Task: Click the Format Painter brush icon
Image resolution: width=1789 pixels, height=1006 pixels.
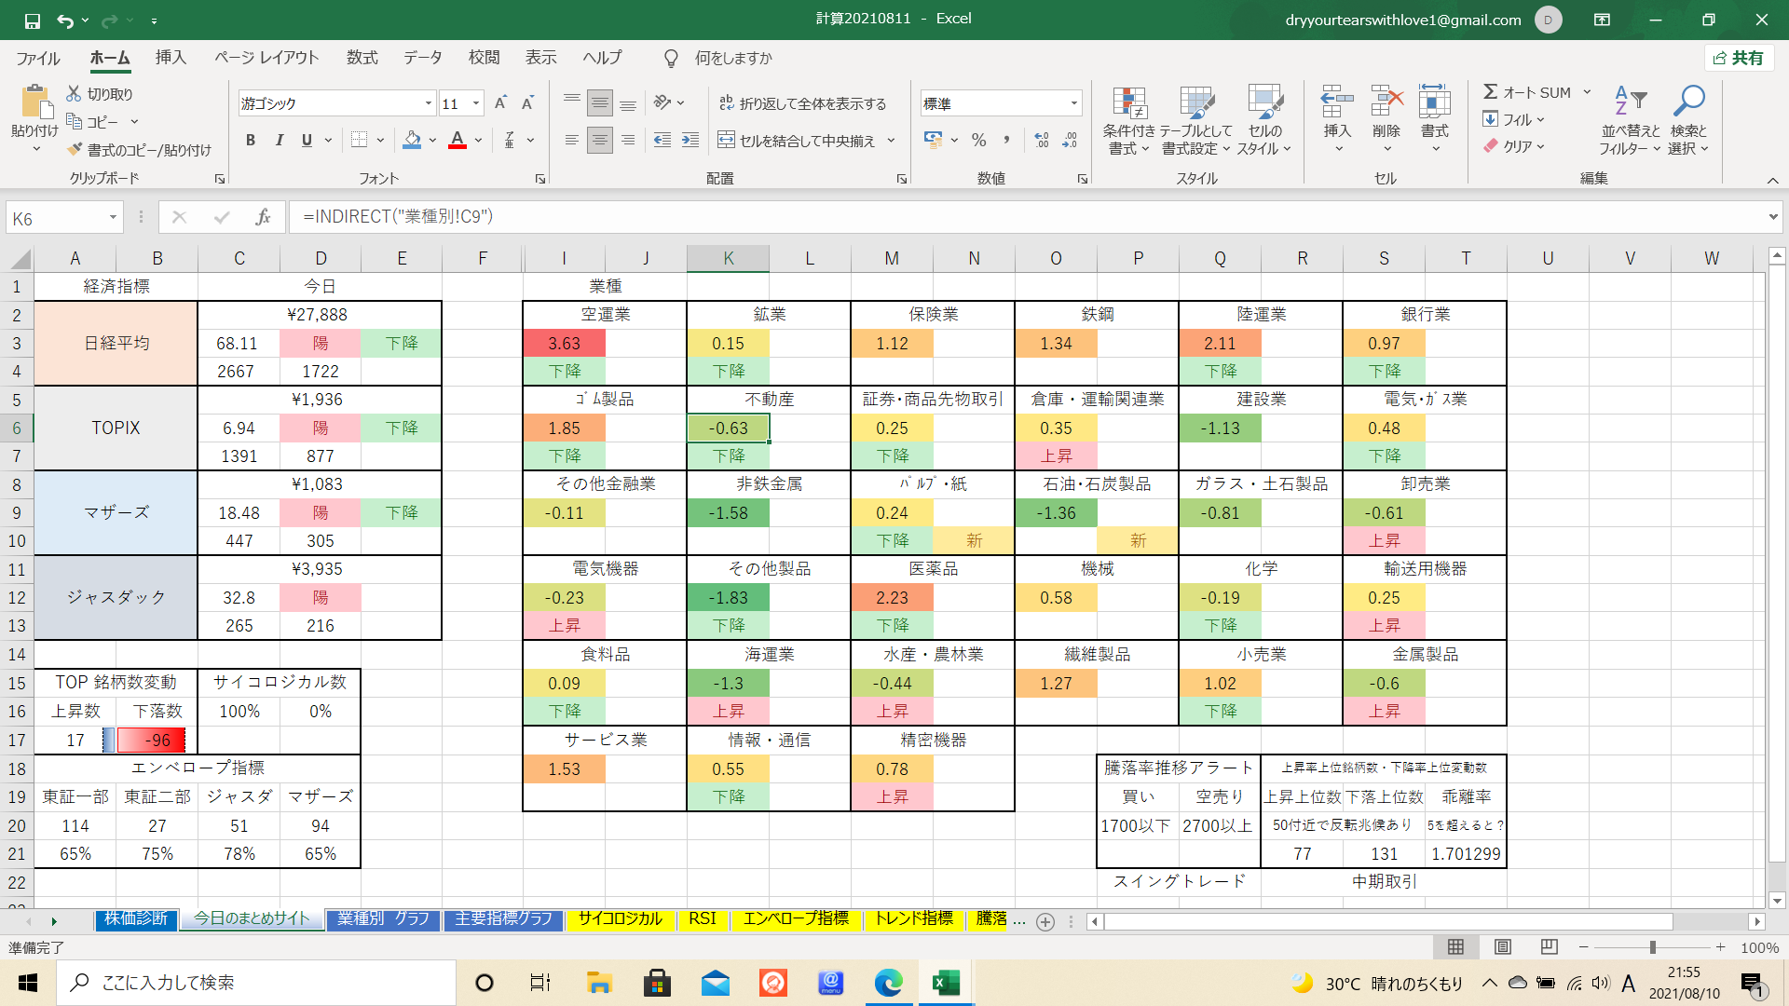Action: pos(75,150)
